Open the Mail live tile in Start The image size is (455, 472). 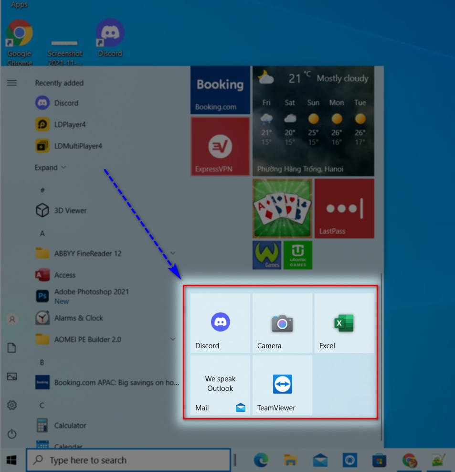click(220, 386)
